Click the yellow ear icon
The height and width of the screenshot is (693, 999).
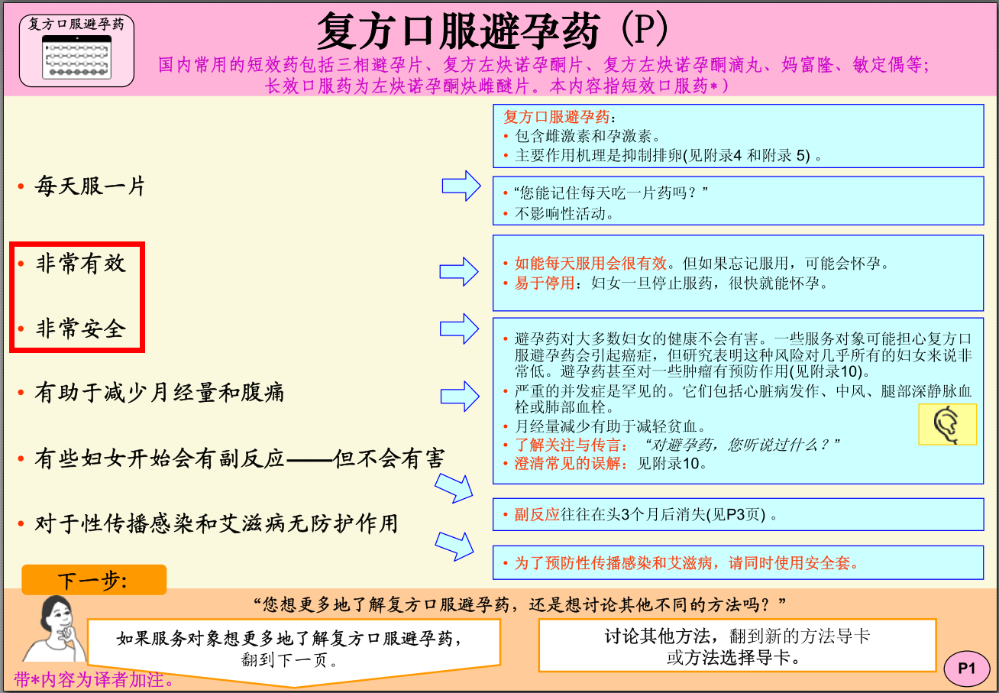[x=947, y=424]
